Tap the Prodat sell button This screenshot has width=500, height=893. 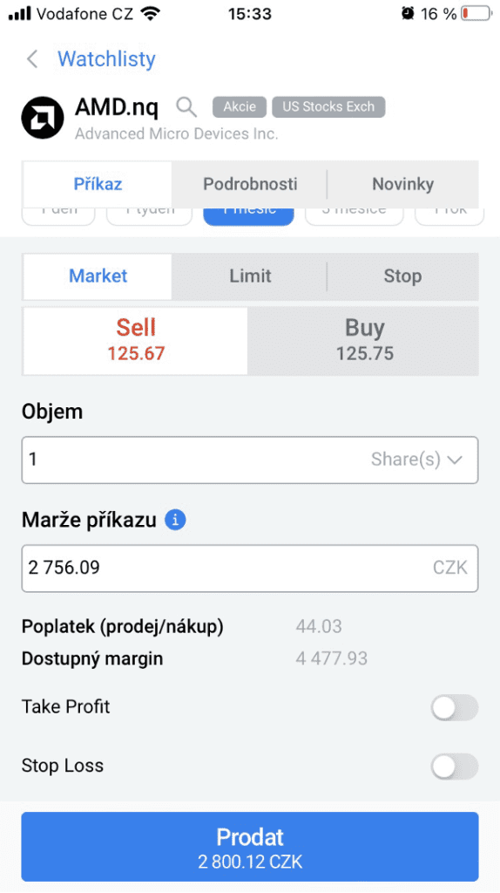click(x=250, y=846)
